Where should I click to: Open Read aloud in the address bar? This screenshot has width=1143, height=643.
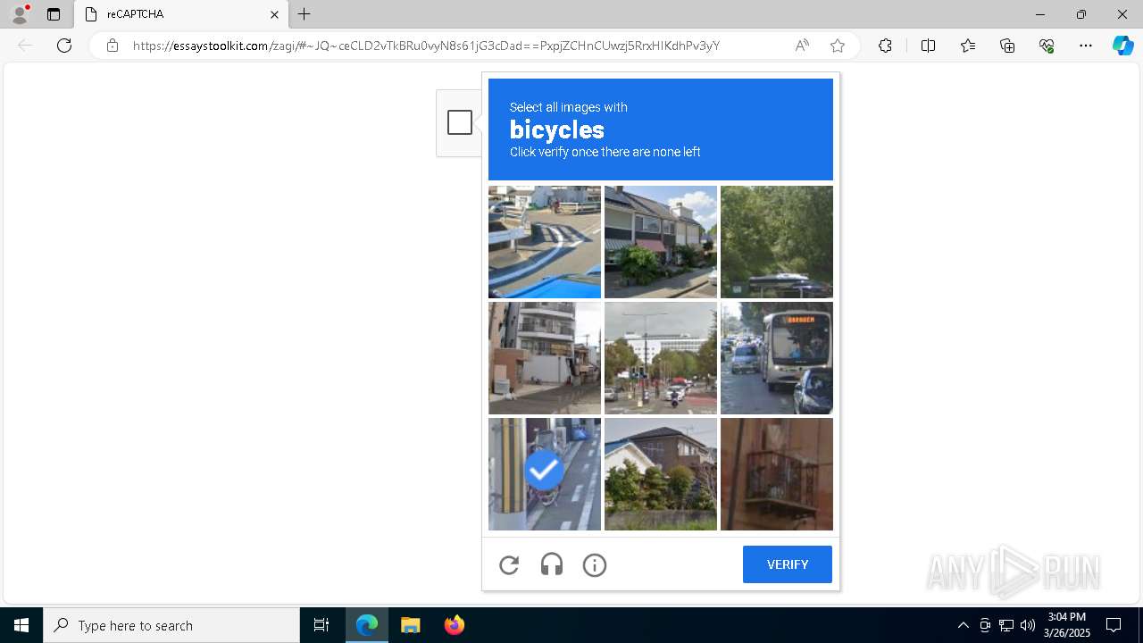tap(802, 46)
